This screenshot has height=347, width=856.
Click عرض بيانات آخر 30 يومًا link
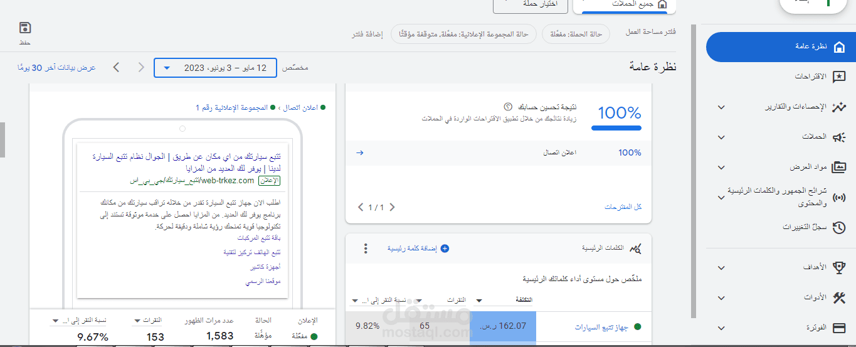tap(56, 68)
